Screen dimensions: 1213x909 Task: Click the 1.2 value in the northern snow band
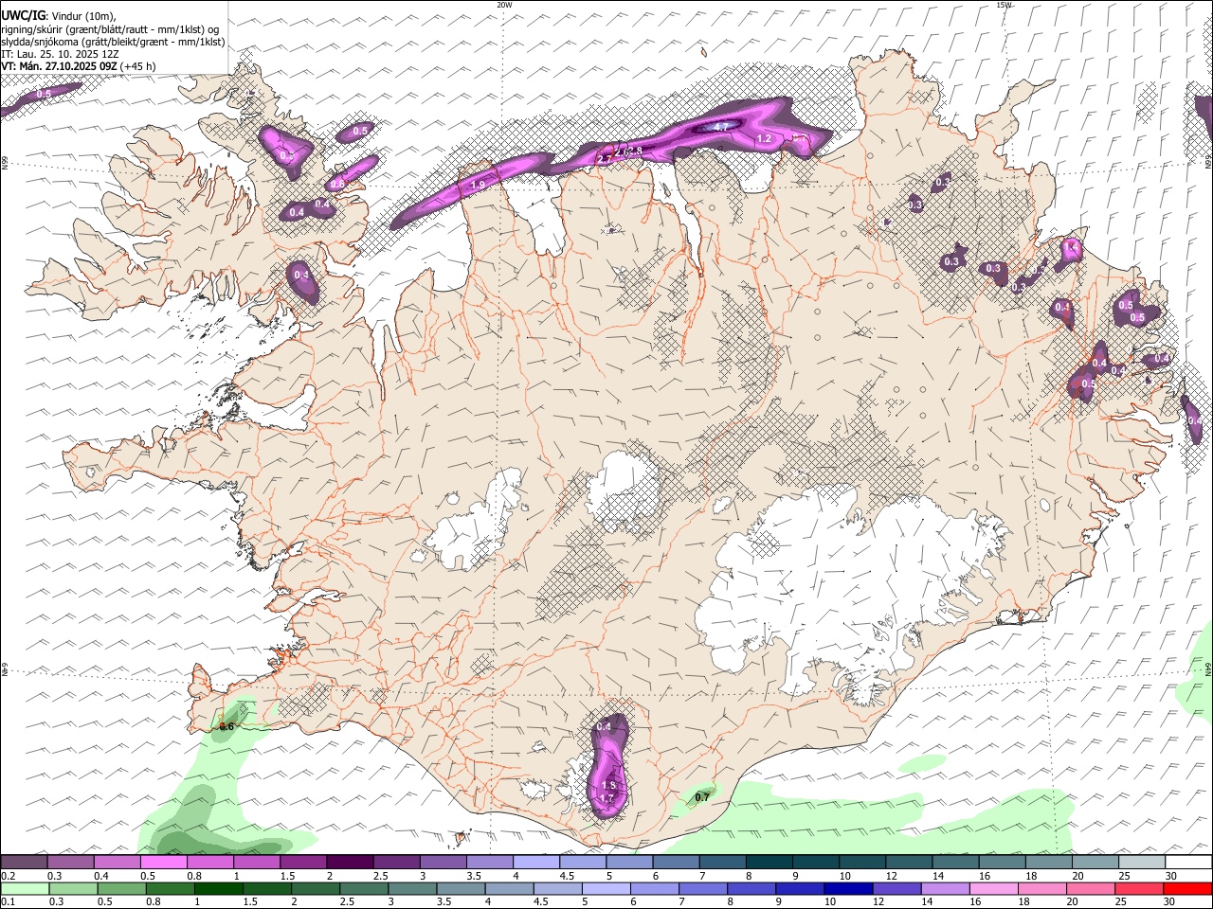(764, 139)
